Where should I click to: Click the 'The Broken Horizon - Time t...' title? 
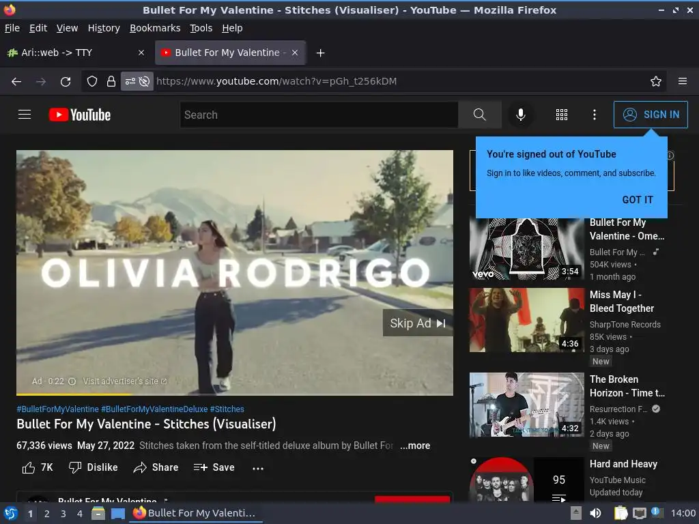(x=627, y=386)
